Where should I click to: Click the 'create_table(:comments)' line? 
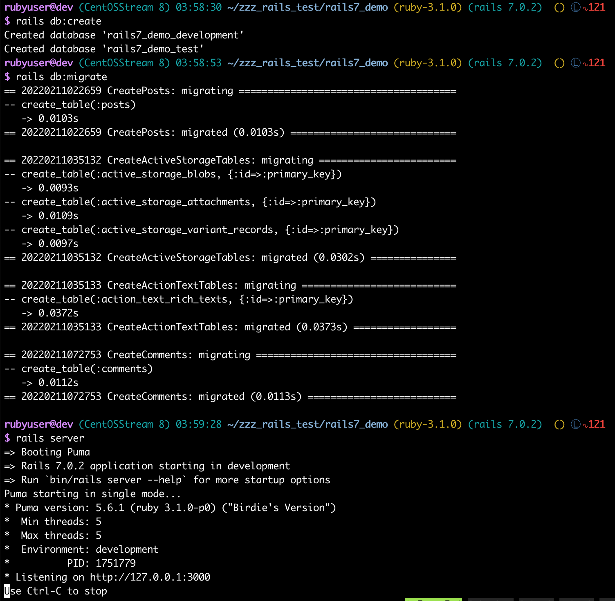(79, 369)
